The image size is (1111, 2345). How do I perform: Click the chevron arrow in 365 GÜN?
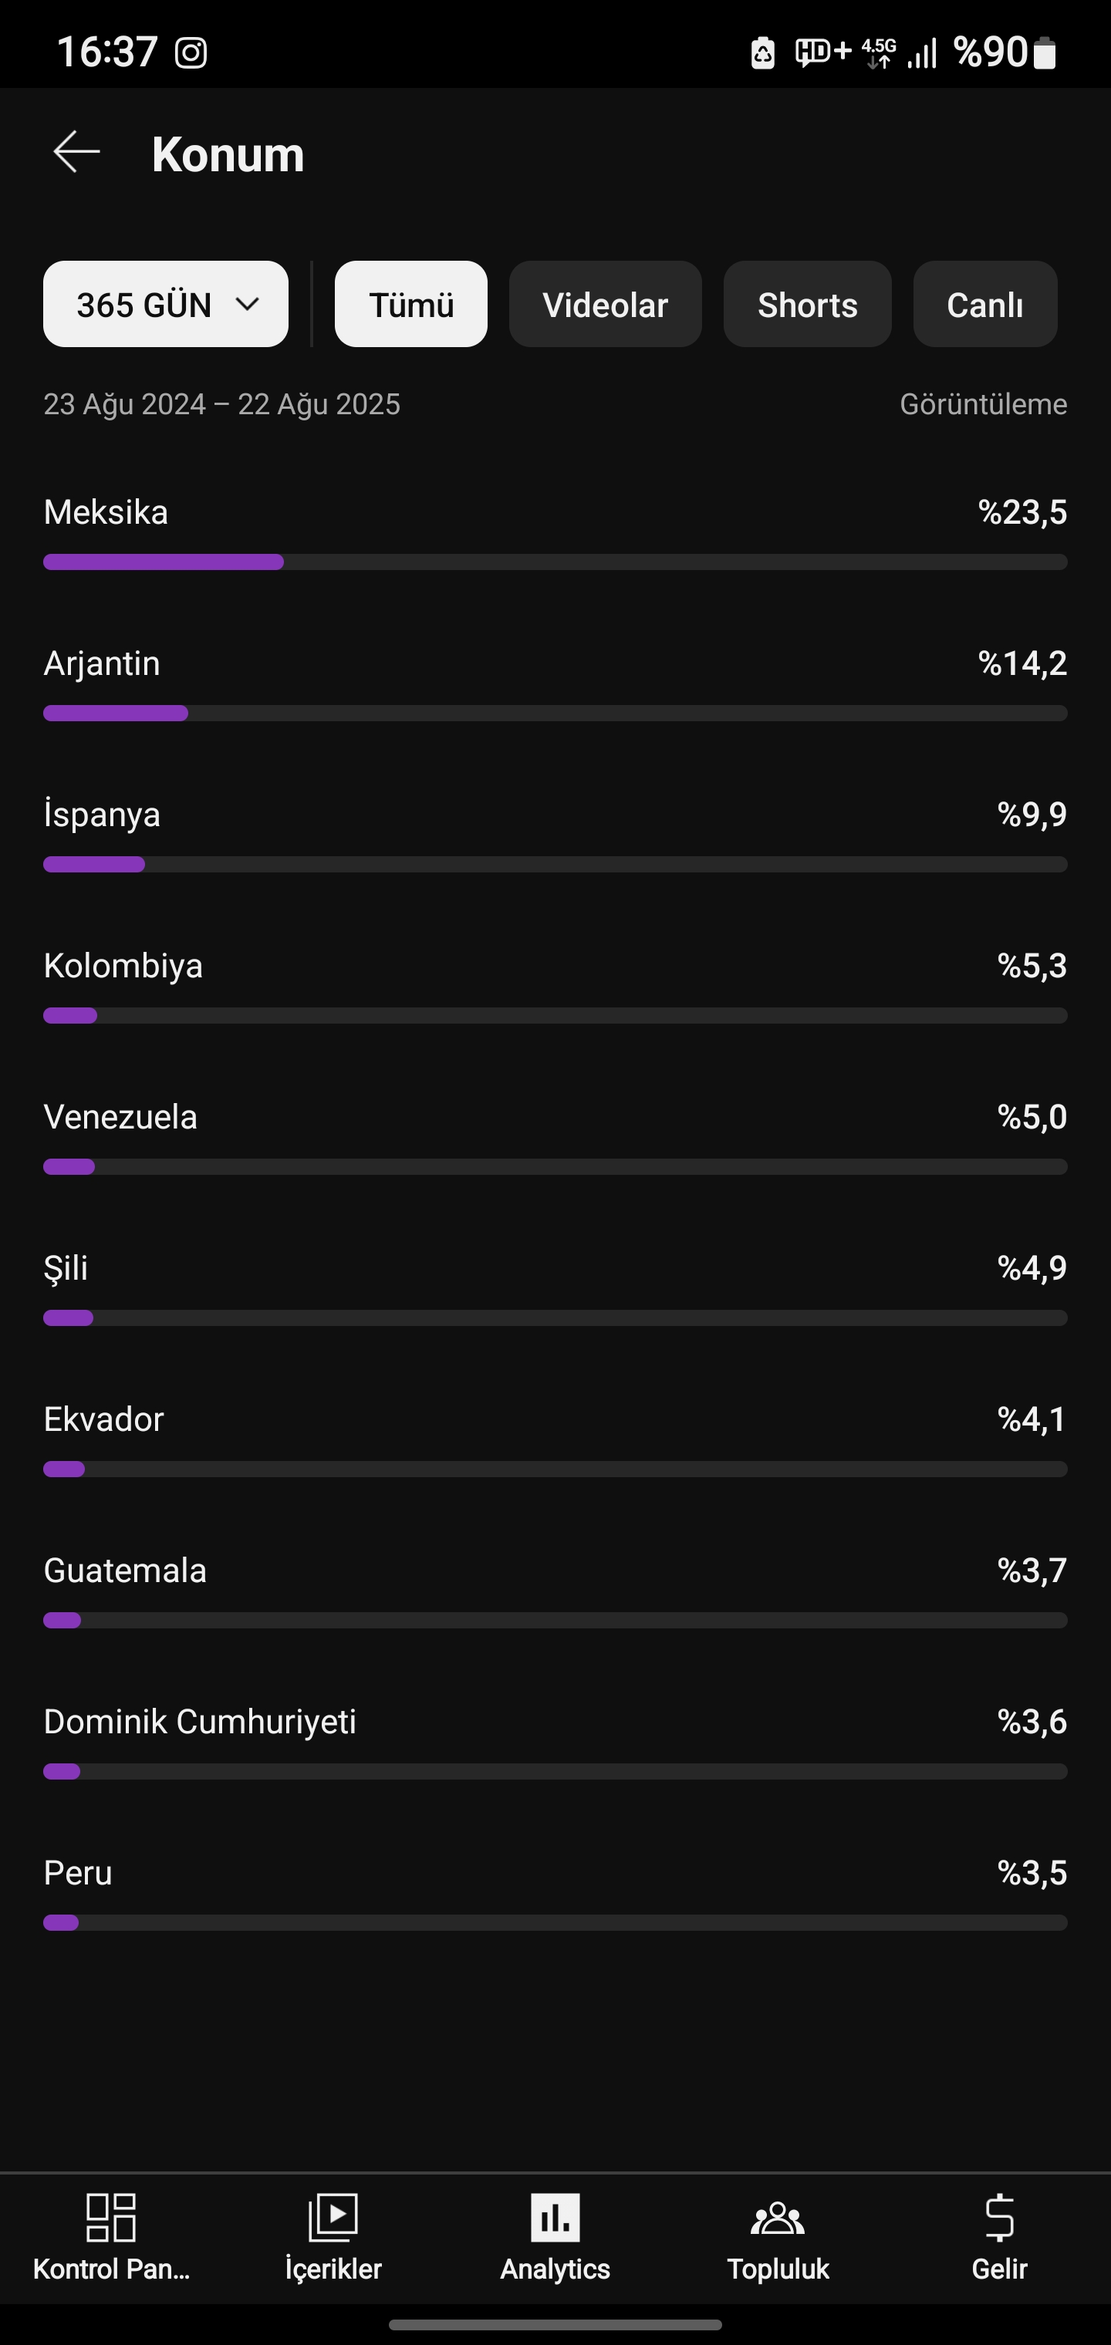pyautogui.click(x=248, y=304)
